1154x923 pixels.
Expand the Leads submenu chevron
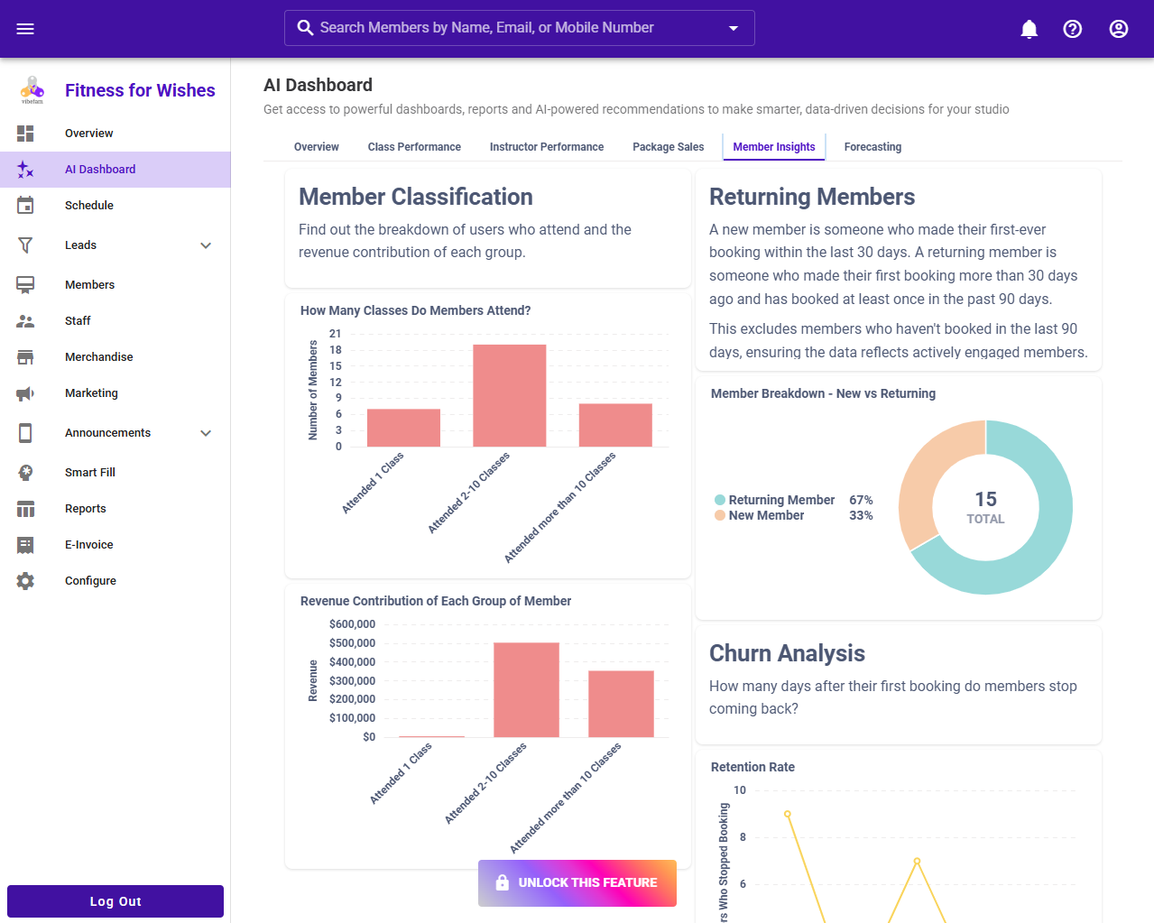(206, 245)
